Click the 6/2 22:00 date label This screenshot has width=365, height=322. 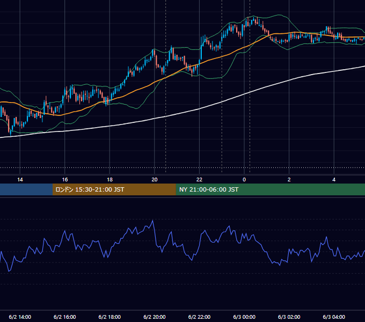coord(199,317)
